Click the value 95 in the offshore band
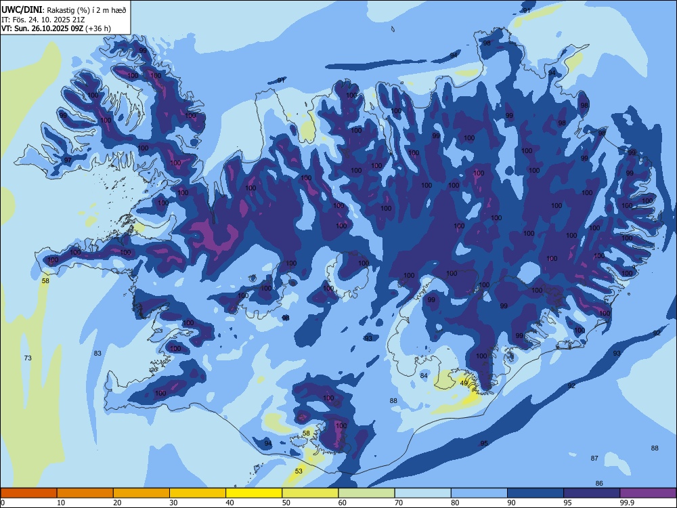 [484, 443]
